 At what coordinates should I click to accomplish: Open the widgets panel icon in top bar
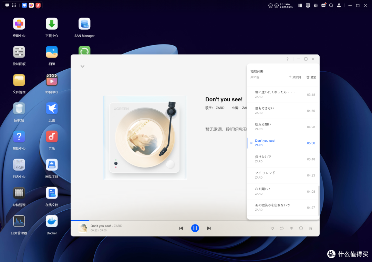pos(300,5)
